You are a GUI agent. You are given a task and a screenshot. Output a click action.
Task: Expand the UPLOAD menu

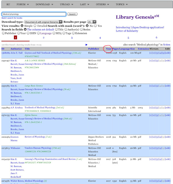click(66, 4)
